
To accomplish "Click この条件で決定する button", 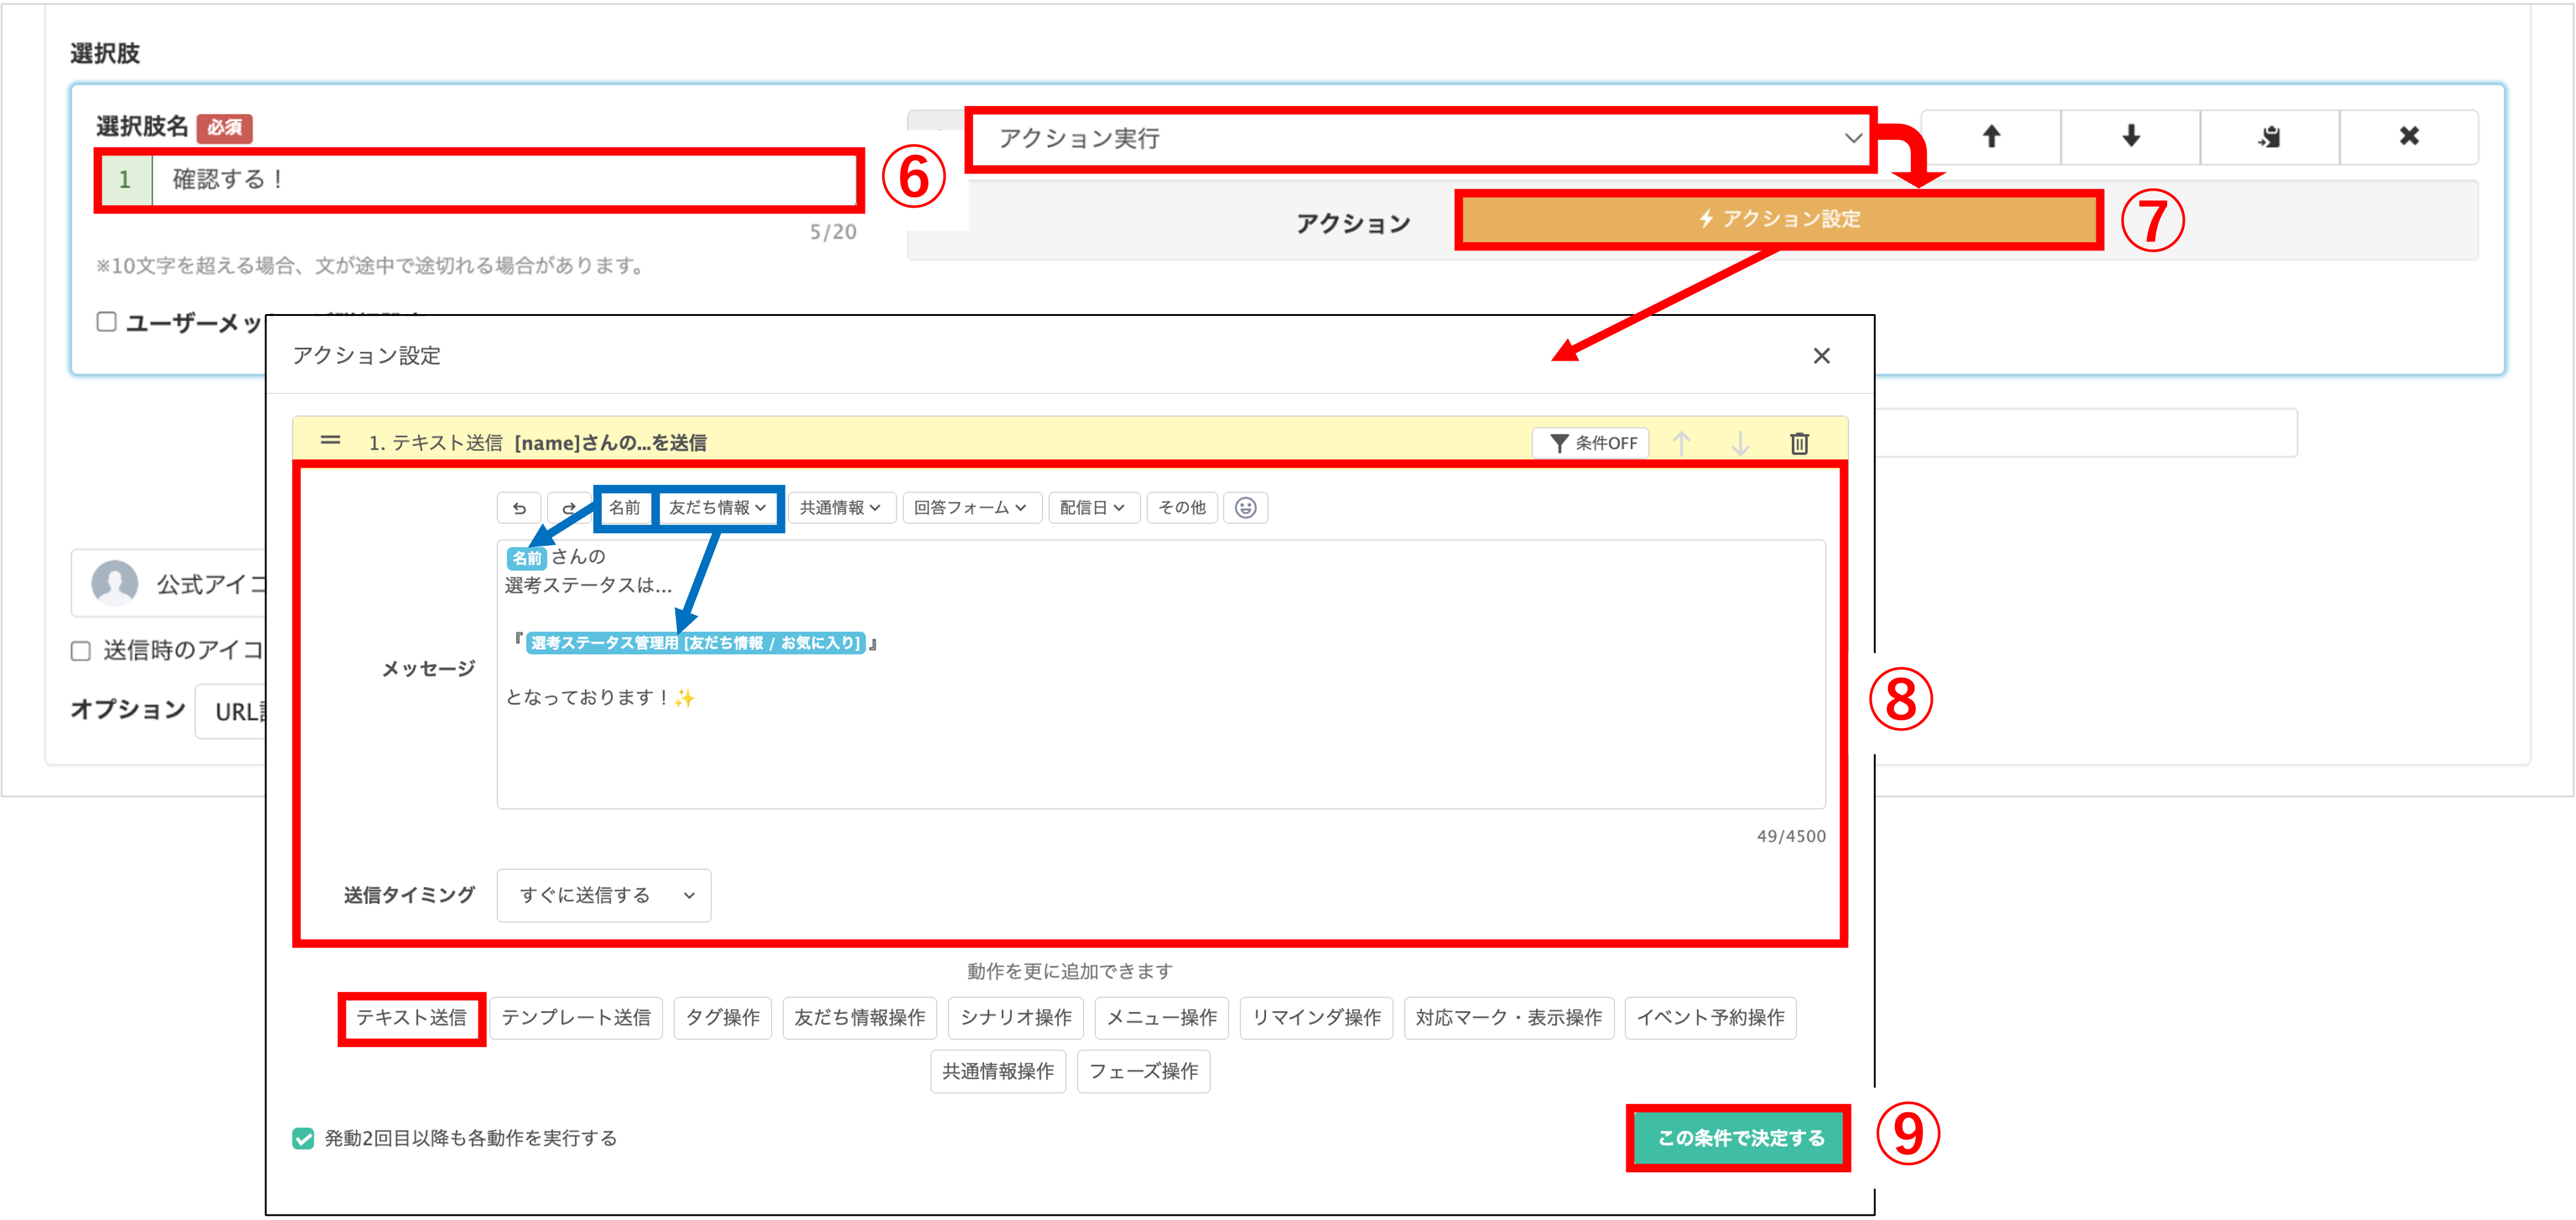I will 1739,1138.
